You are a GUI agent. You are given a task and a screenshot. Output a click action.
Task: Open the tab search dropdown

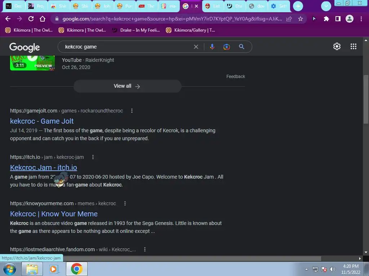pyautogui.click(x=326, y=6)
